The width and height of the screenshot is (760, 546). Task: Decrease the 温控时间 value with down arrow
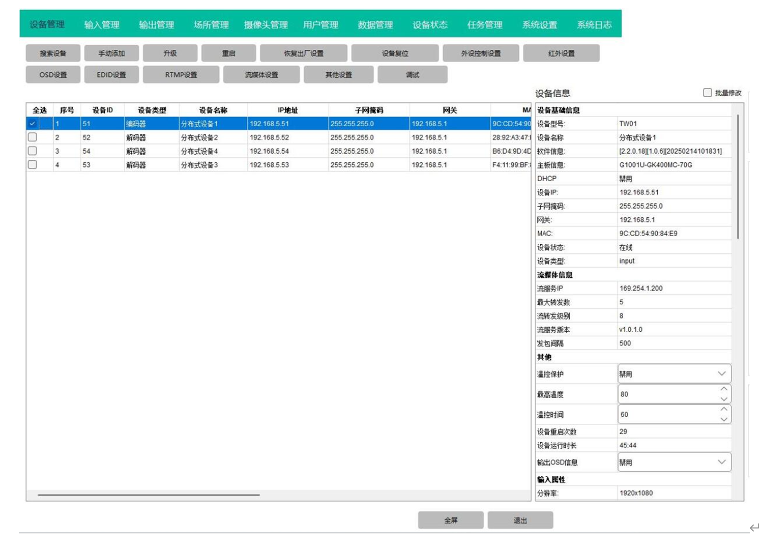pos(723,419)
